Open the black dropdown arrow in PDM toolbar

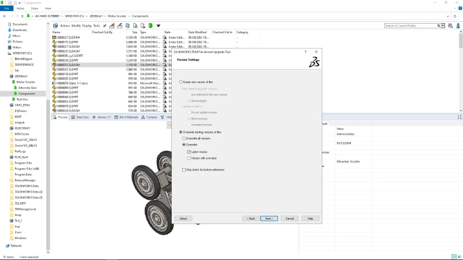pyautogui.click(x=158, y=25)
